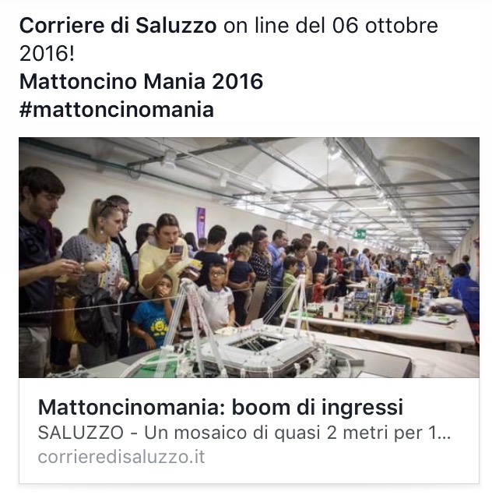Click the headline Mattoncinomania: boom di ingressi
Viewport: 492px width, 502px height.
point(220,408)
